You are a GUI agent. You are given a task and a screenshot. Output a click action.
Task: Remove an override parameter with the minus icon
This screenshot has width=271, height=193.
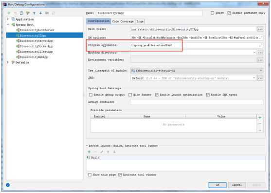(x=260, y=124)
